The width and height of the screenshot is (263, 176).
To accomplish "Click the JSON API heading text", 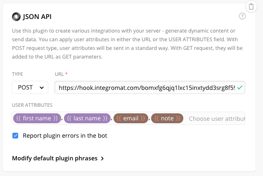I will pyautogui.click(x=37, y=17).
